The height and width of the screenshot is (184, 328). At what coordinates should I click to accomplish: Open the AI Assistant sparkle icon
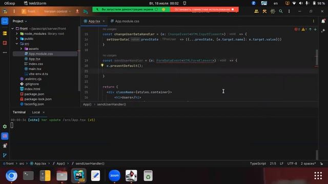point(323,31)
